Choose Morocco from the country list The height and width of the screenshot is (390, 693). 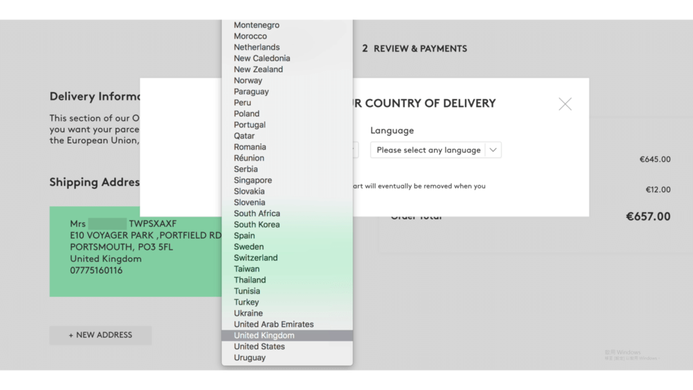[x=287, y=37]
